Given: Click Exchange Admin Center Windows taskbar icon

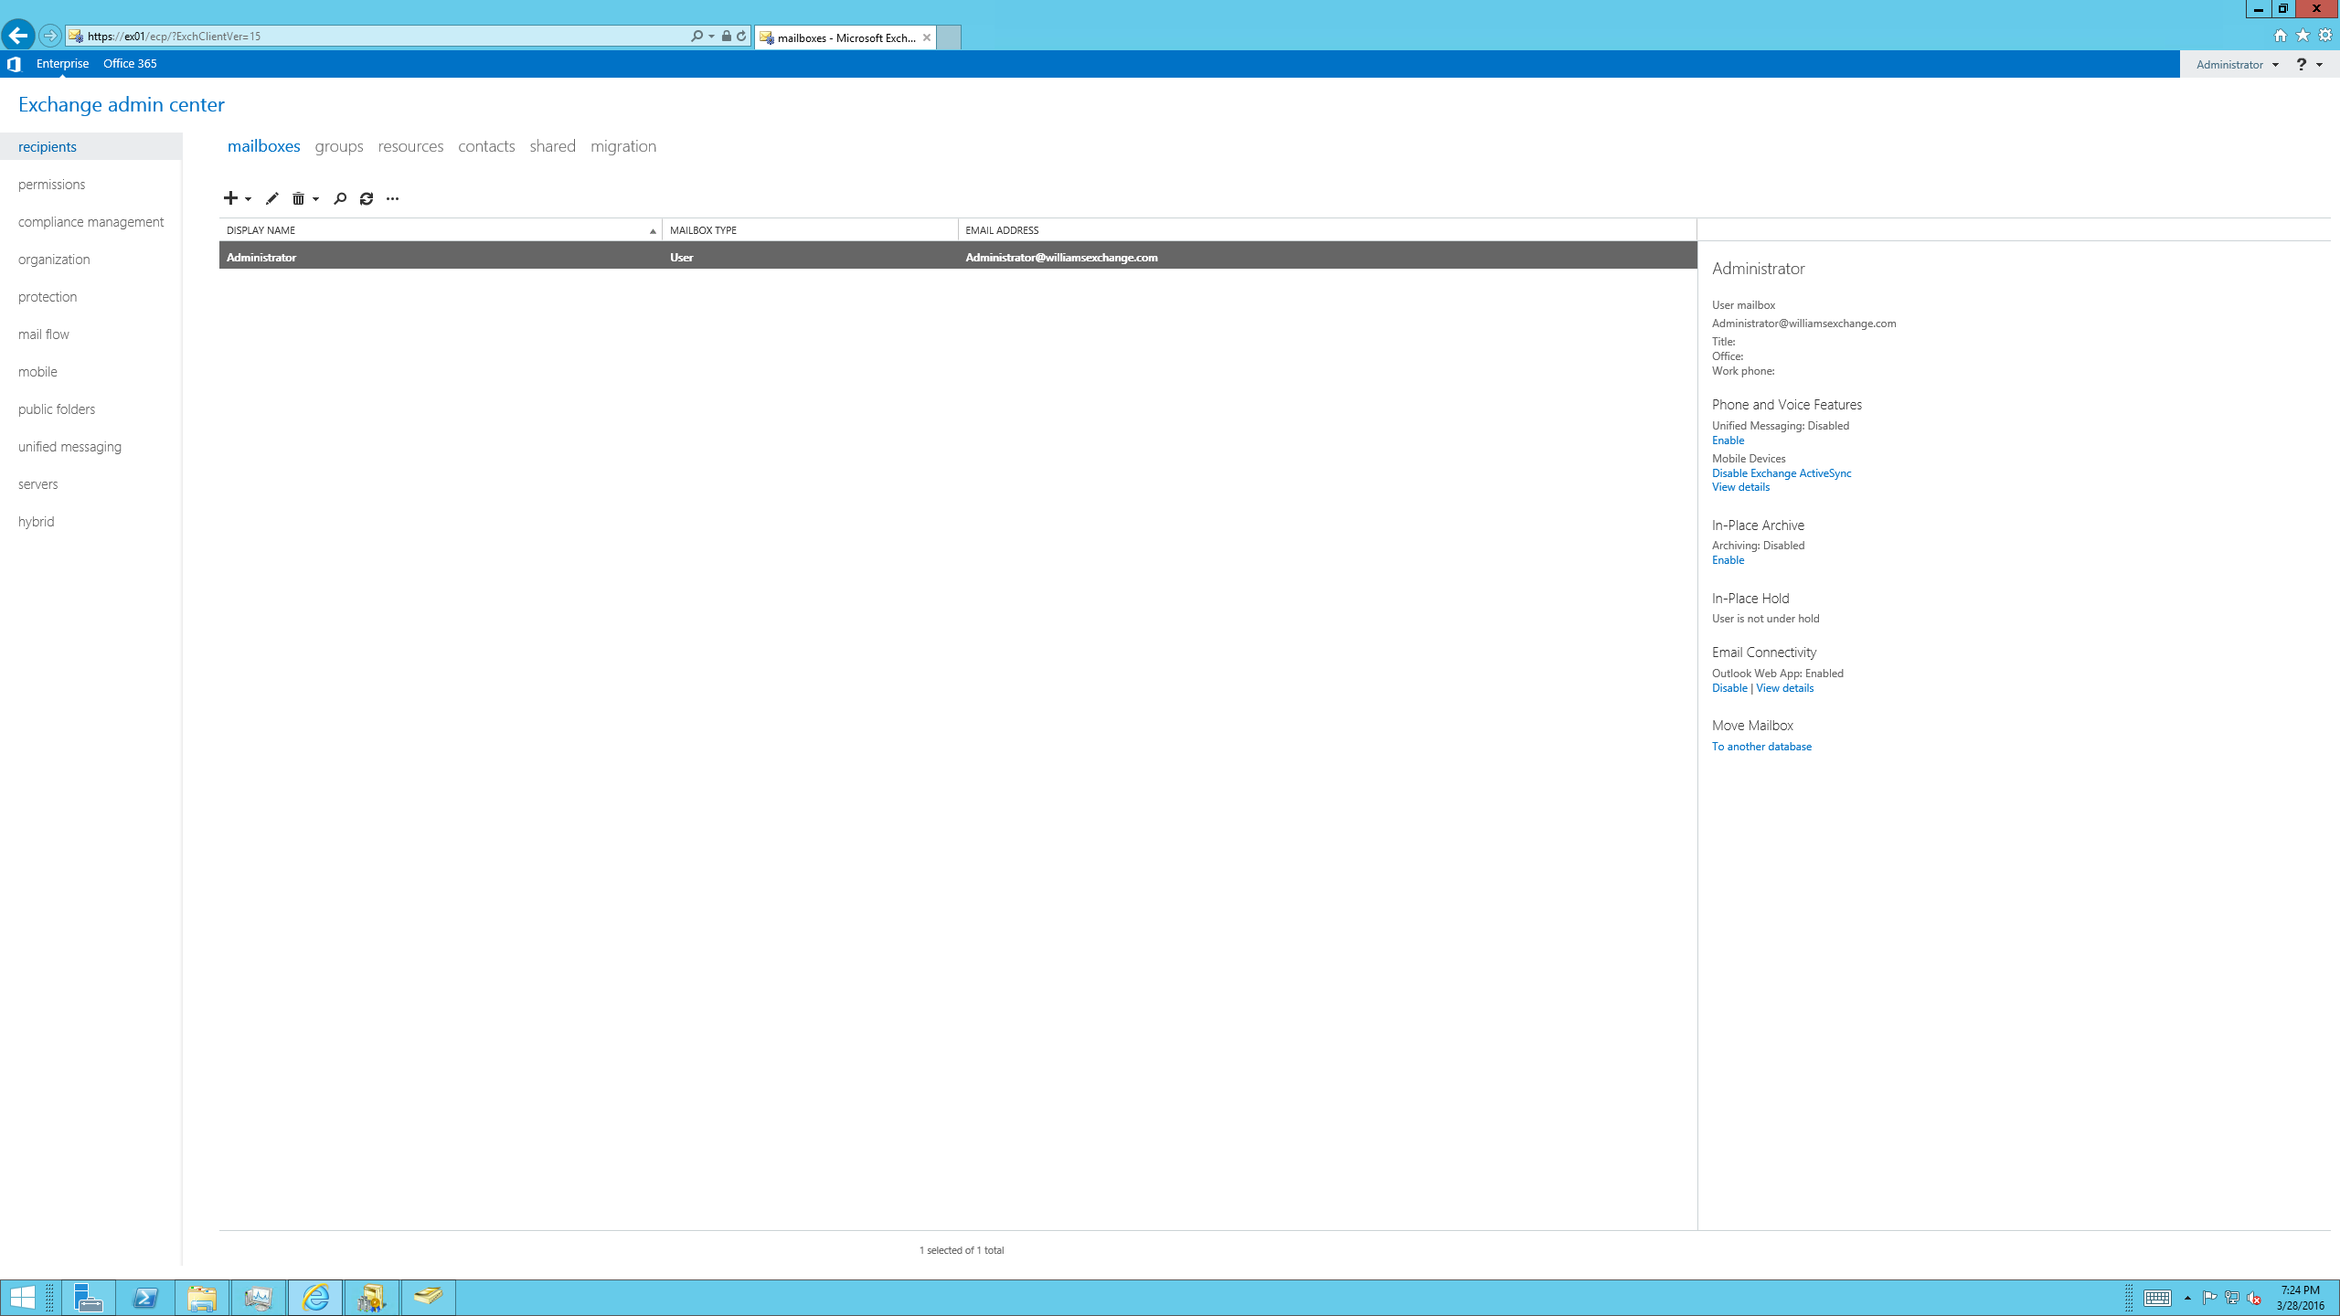Looking at the screenshot, I should [371, 1297].
